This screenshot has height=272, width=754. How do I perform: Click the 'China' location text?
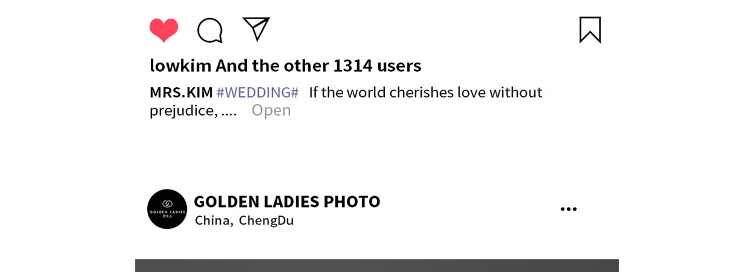[212, 220]
